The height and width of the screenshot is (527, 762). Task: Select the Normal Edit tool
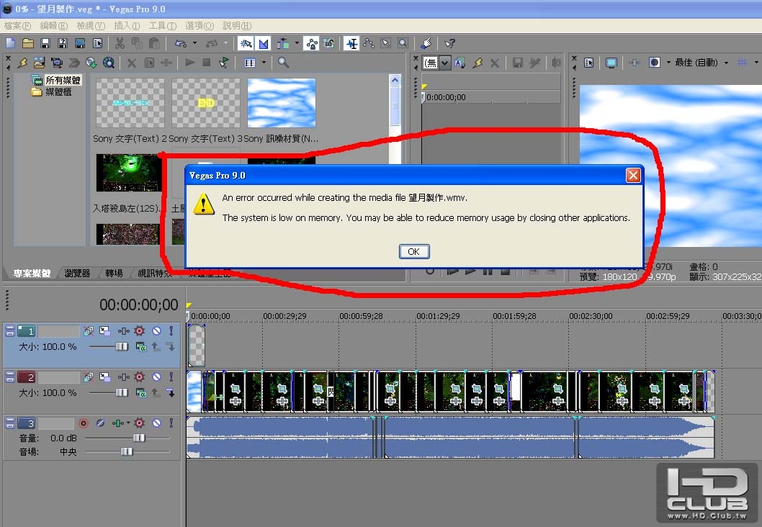point(351,44)
